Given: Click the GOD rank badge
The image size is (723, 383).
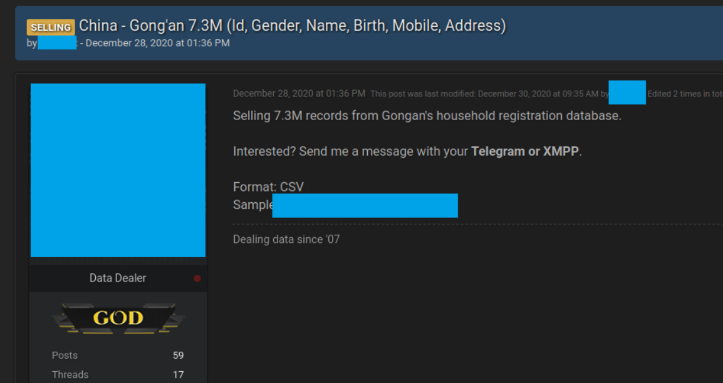Looking at the screenshot, I should [x=118, y=318].
